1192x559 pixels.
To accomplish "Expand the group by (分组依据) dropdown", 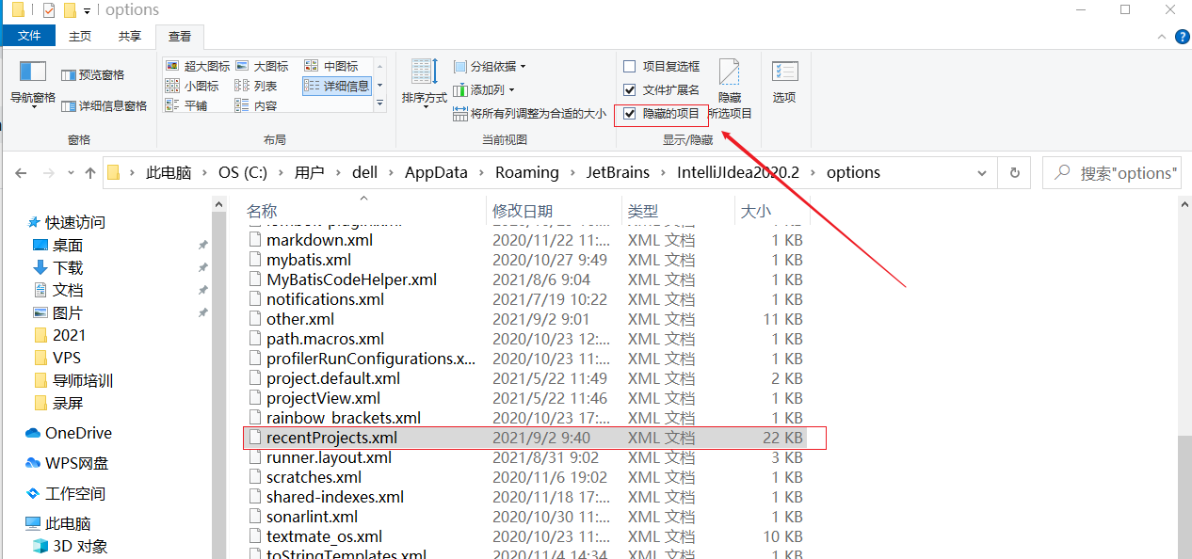I will [x=490, y=66].
